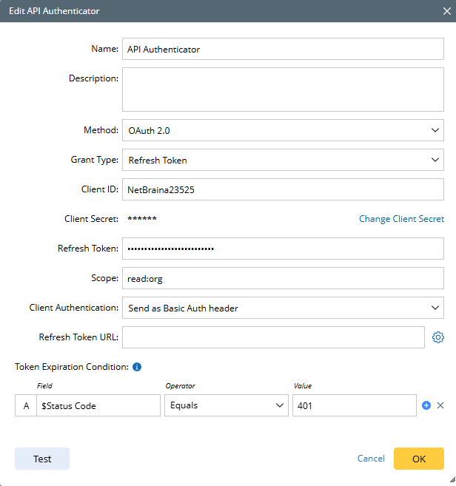This screenshot has height=486, width=456.
Task: Select the Client ID field
Action: (283, 189)
